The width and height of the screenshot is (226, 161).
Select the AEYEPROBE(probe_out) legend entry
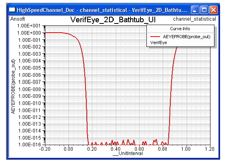[187, 37]
